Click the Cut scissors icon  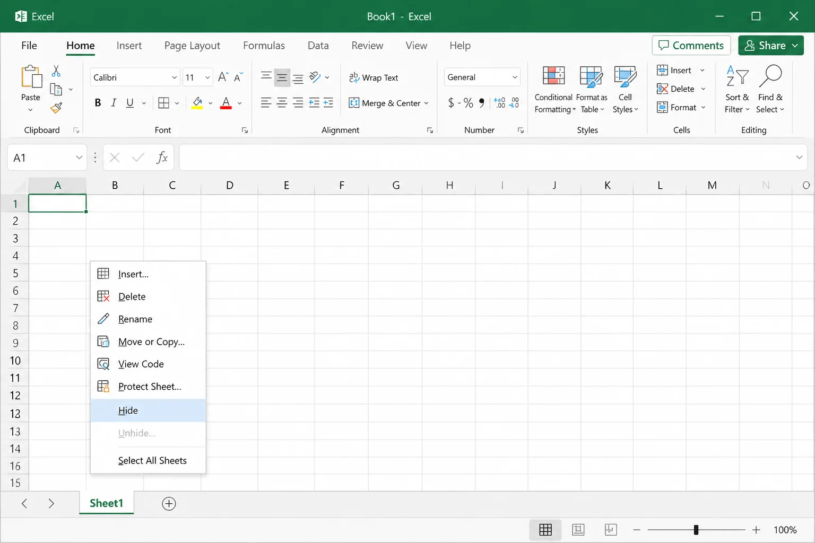(x=56, y=71)
